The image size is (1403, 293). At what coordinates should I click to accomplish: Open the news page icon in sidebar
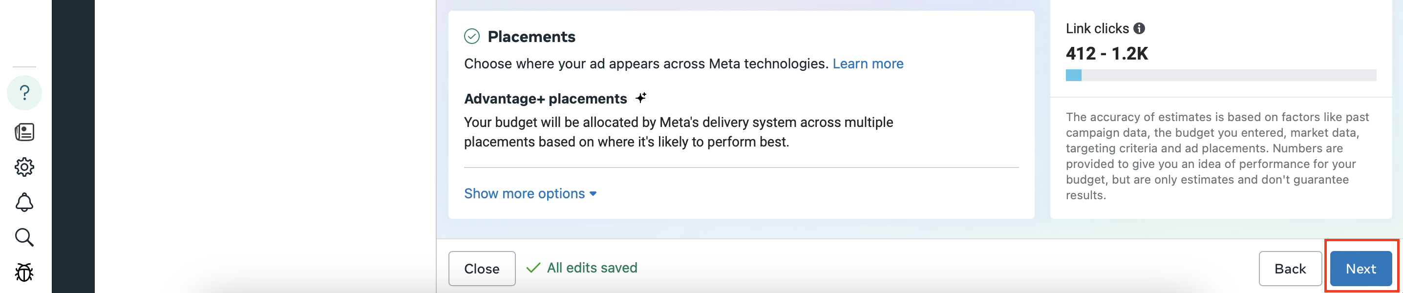[24, 132]
